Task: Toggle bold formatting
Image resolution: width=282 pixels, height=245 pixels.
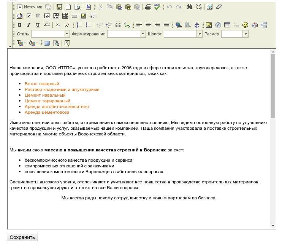Action: point(20,25)
